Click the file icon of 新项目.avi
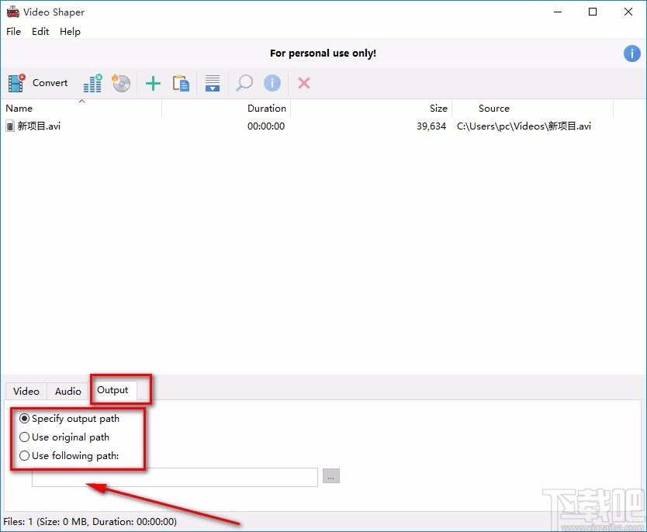 10,126
